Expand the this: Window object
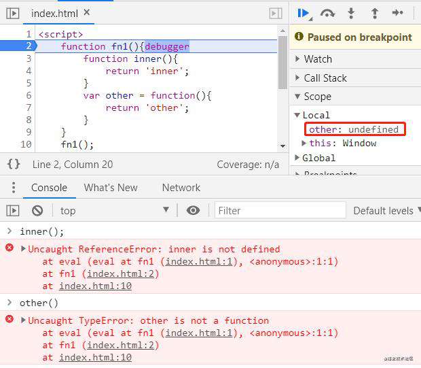The image size is (421, 368). [x=304, y=143]
